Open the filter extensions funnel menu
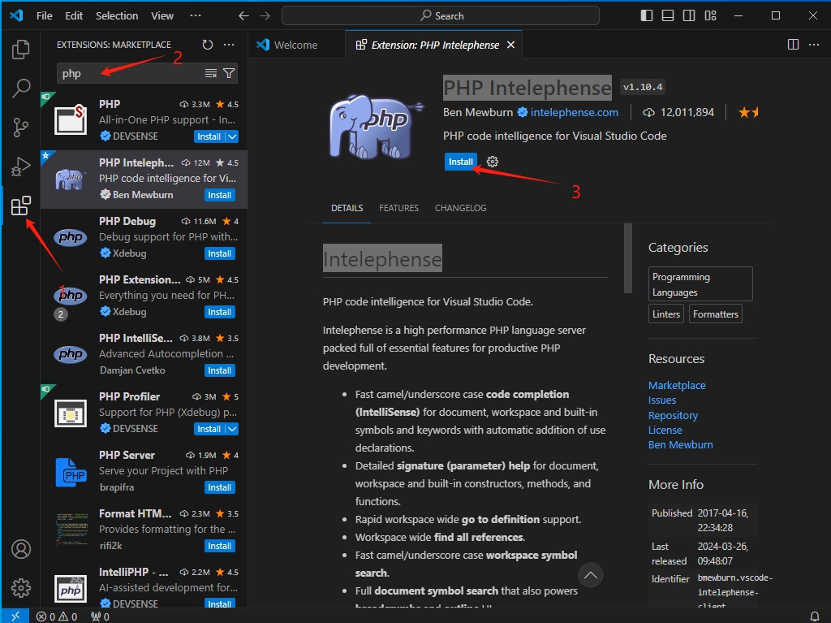This screenshot has height=623, width=831. [229, 73]
